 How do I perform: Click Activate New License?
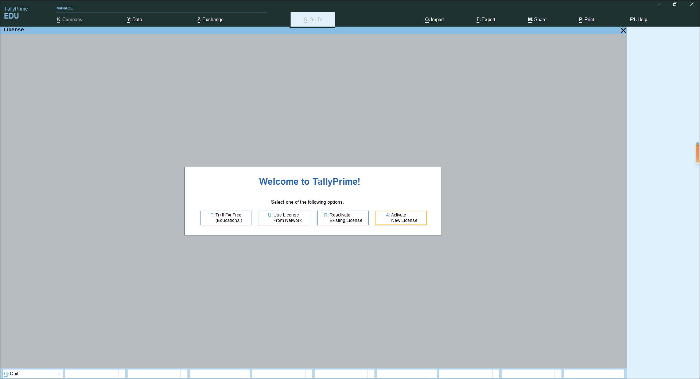point(401,218)
